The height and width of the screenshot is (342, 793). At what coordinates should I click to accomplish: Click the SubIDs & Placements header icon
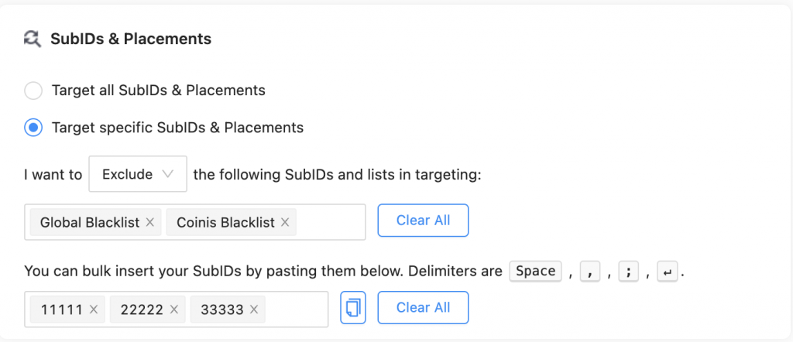pyautogui.click(x=33, y=39)
